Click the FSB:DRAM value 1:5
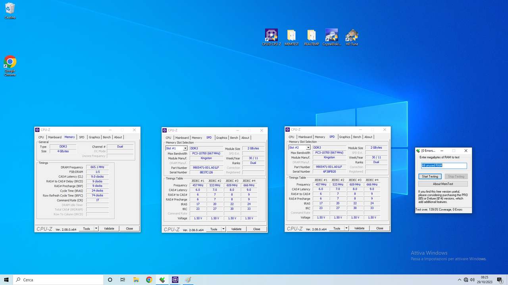The width and height of the screenshot is (508, 285). coord(97,172)
